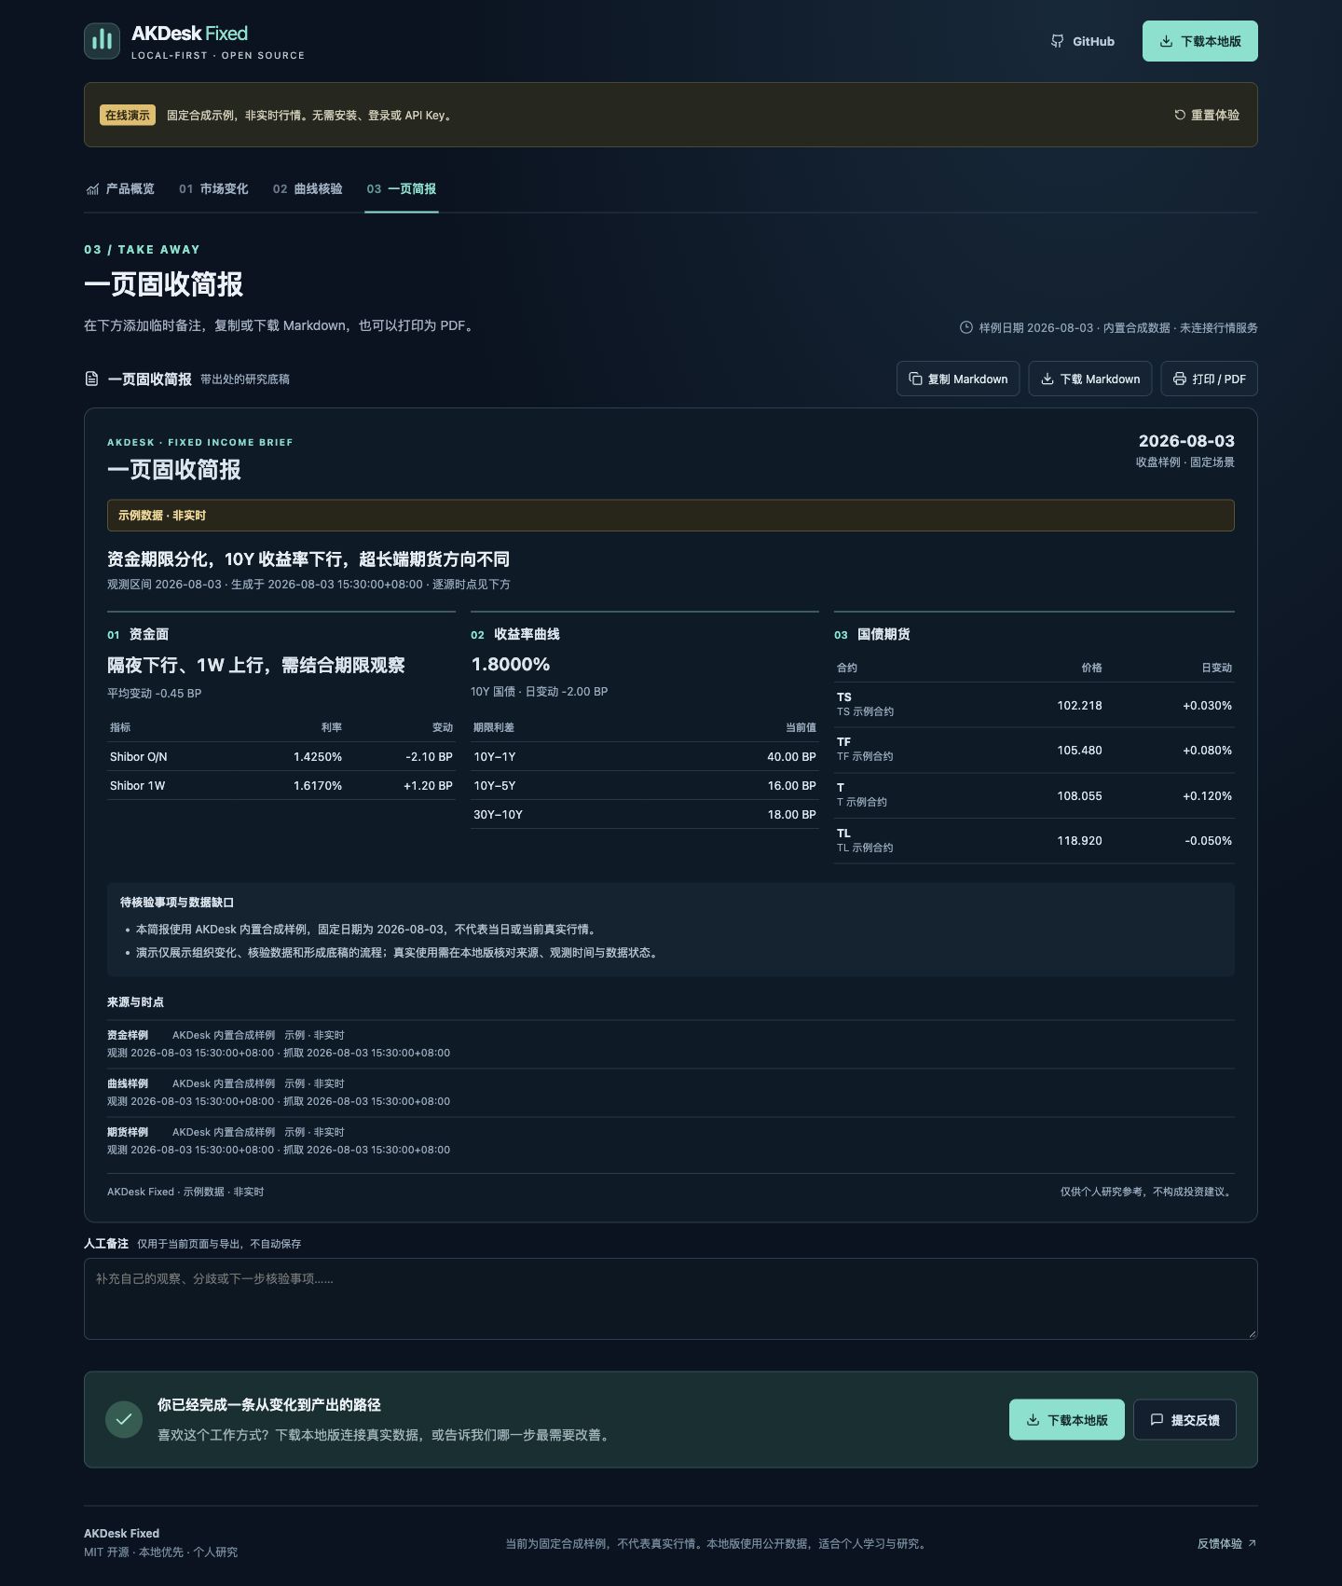Click the 10Y–1Y spread row
This screenshot has width=1342, height=1586.
coord(645,757)
